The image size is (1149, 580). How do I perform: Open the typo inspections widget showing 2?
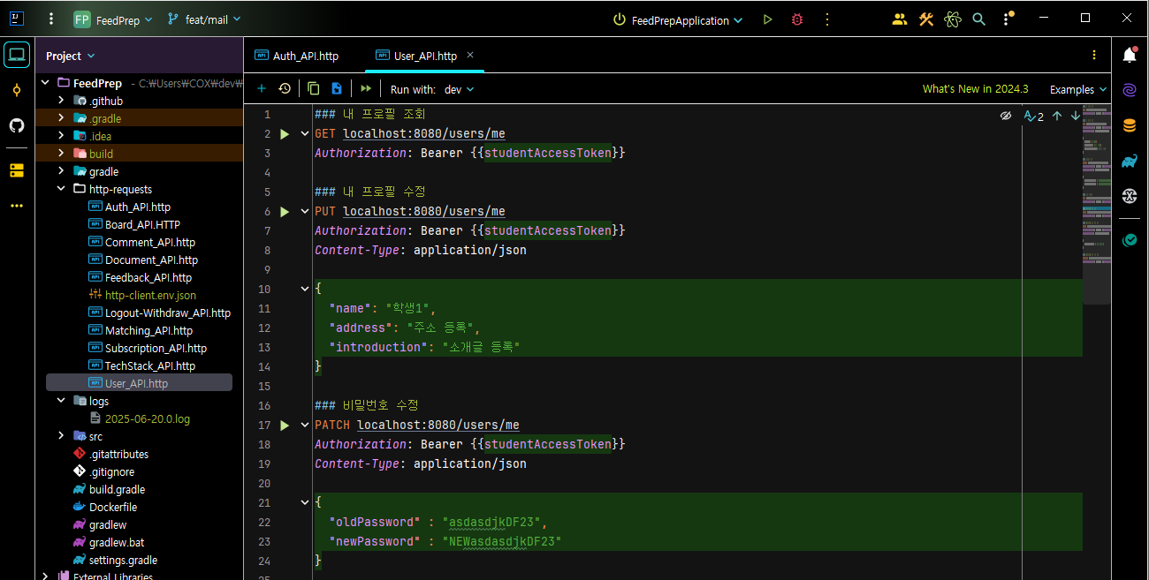[1034, 116]
